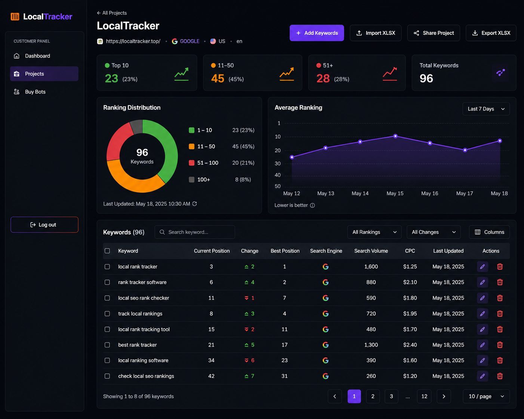524x419 pixels.
Task: Click the 51+ red trend icon
Action: (x=390, y=74)
